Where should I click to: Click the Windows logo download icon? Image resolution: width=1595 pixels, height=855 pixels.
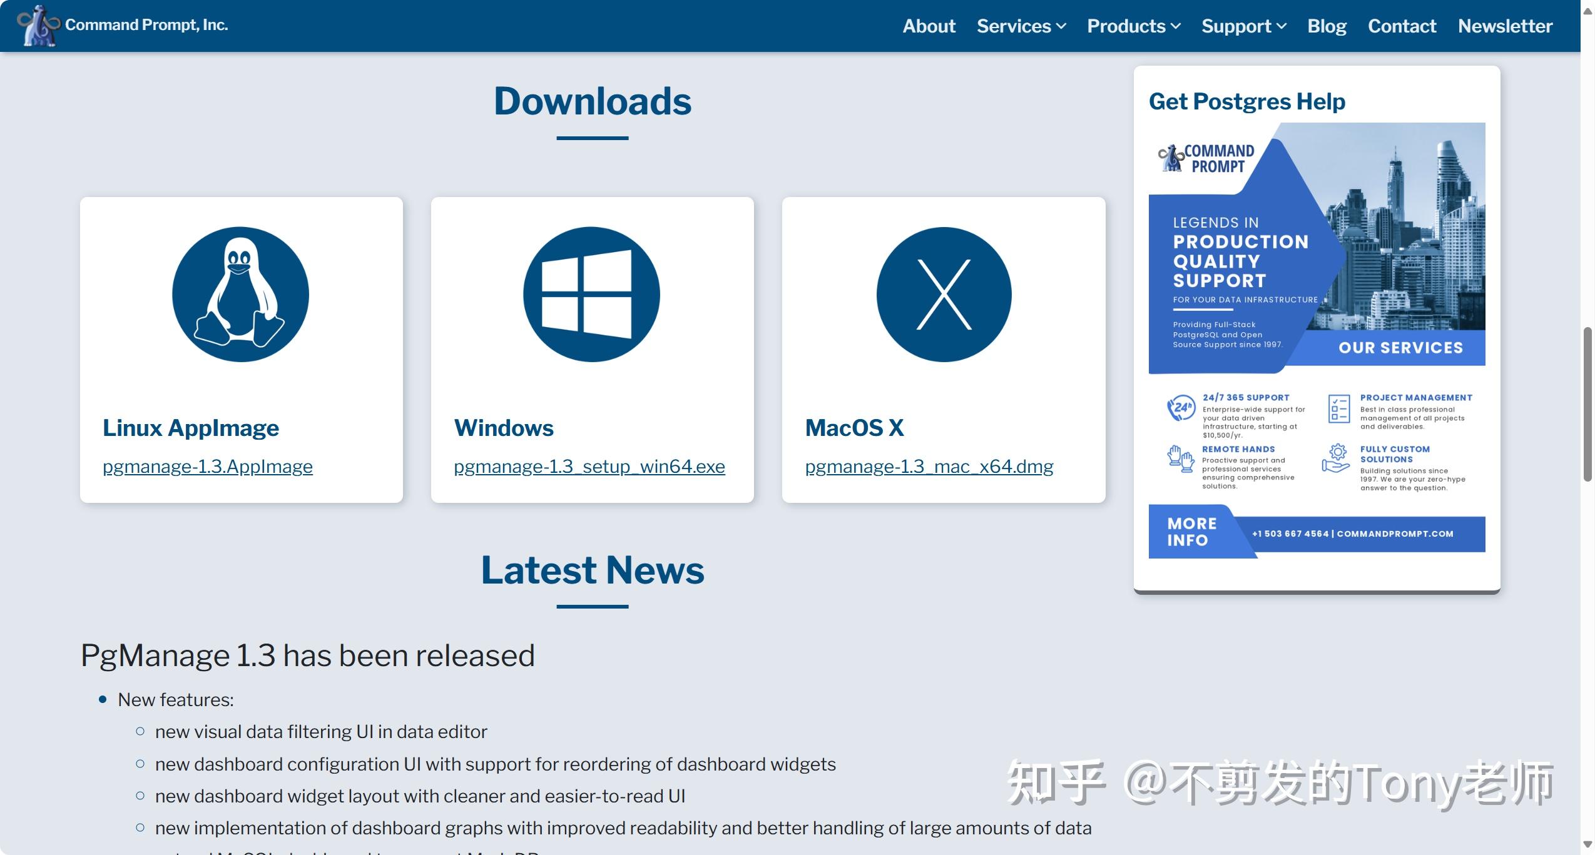(x=591, y=294)
